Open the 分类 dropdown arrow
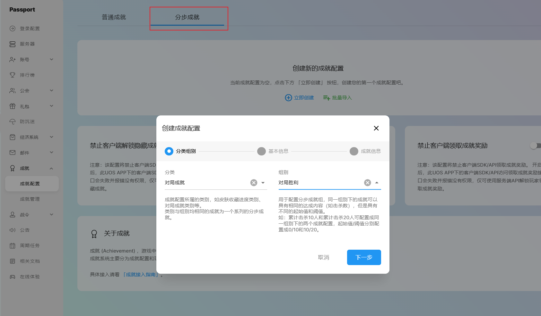541x316 pixels. click(263, 183)
